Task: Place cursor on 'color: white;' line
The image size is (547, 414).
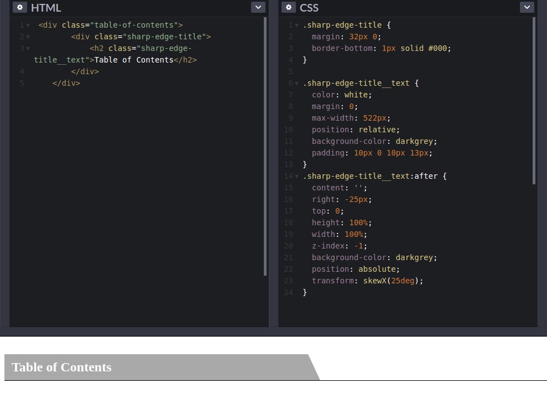Action: 341,95
